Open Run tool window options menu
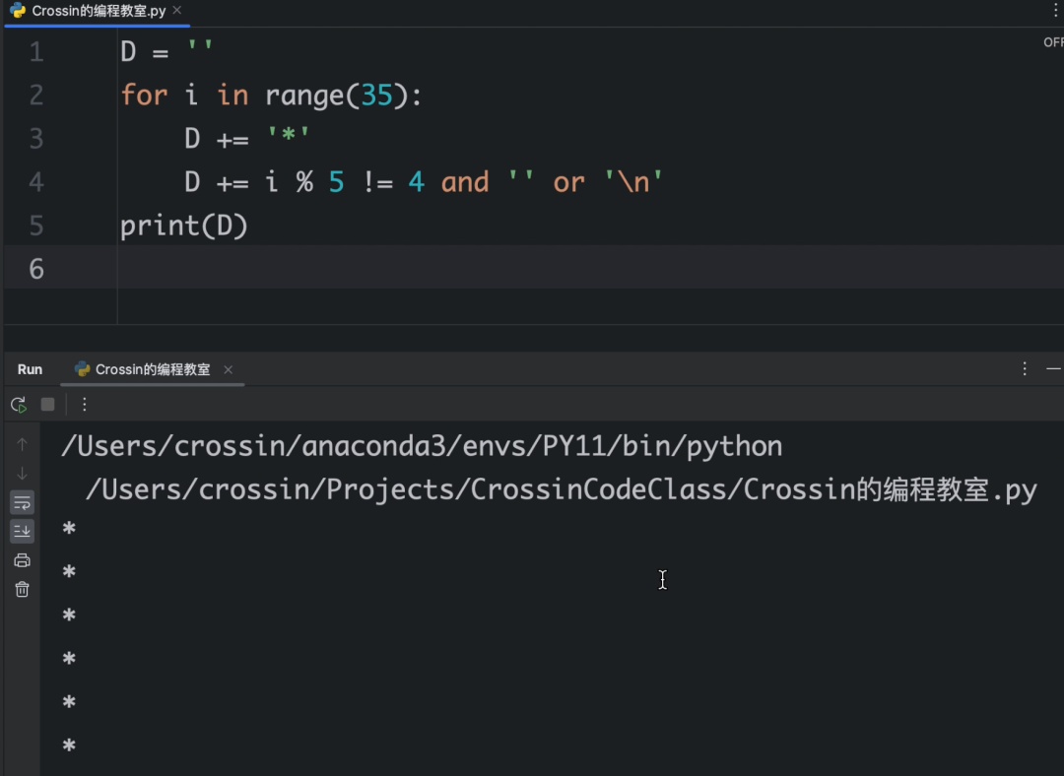This screenshot has height=776, width=1064. click(x=1024, y=368)
